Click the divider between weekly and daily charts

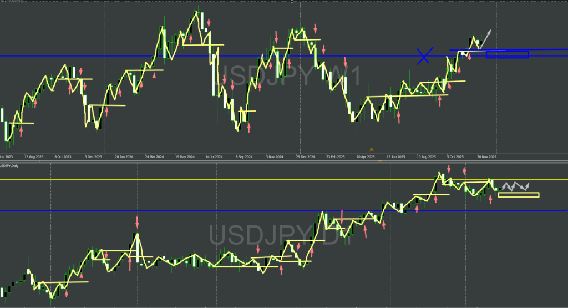click(284, 161)
